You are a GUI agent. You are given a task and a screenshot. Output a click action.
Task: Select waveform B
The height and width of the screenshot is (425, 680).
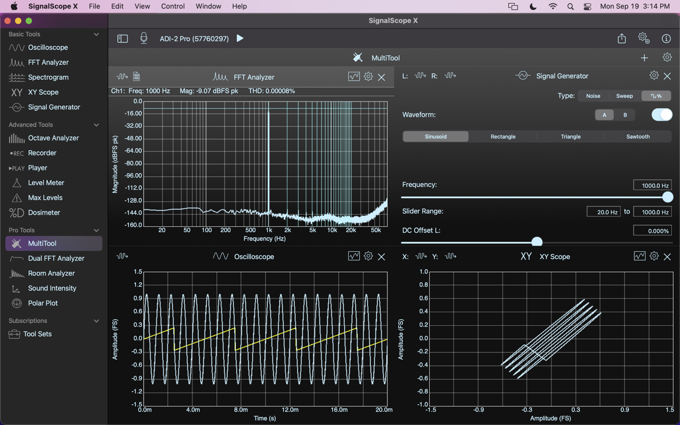(625, 115)
